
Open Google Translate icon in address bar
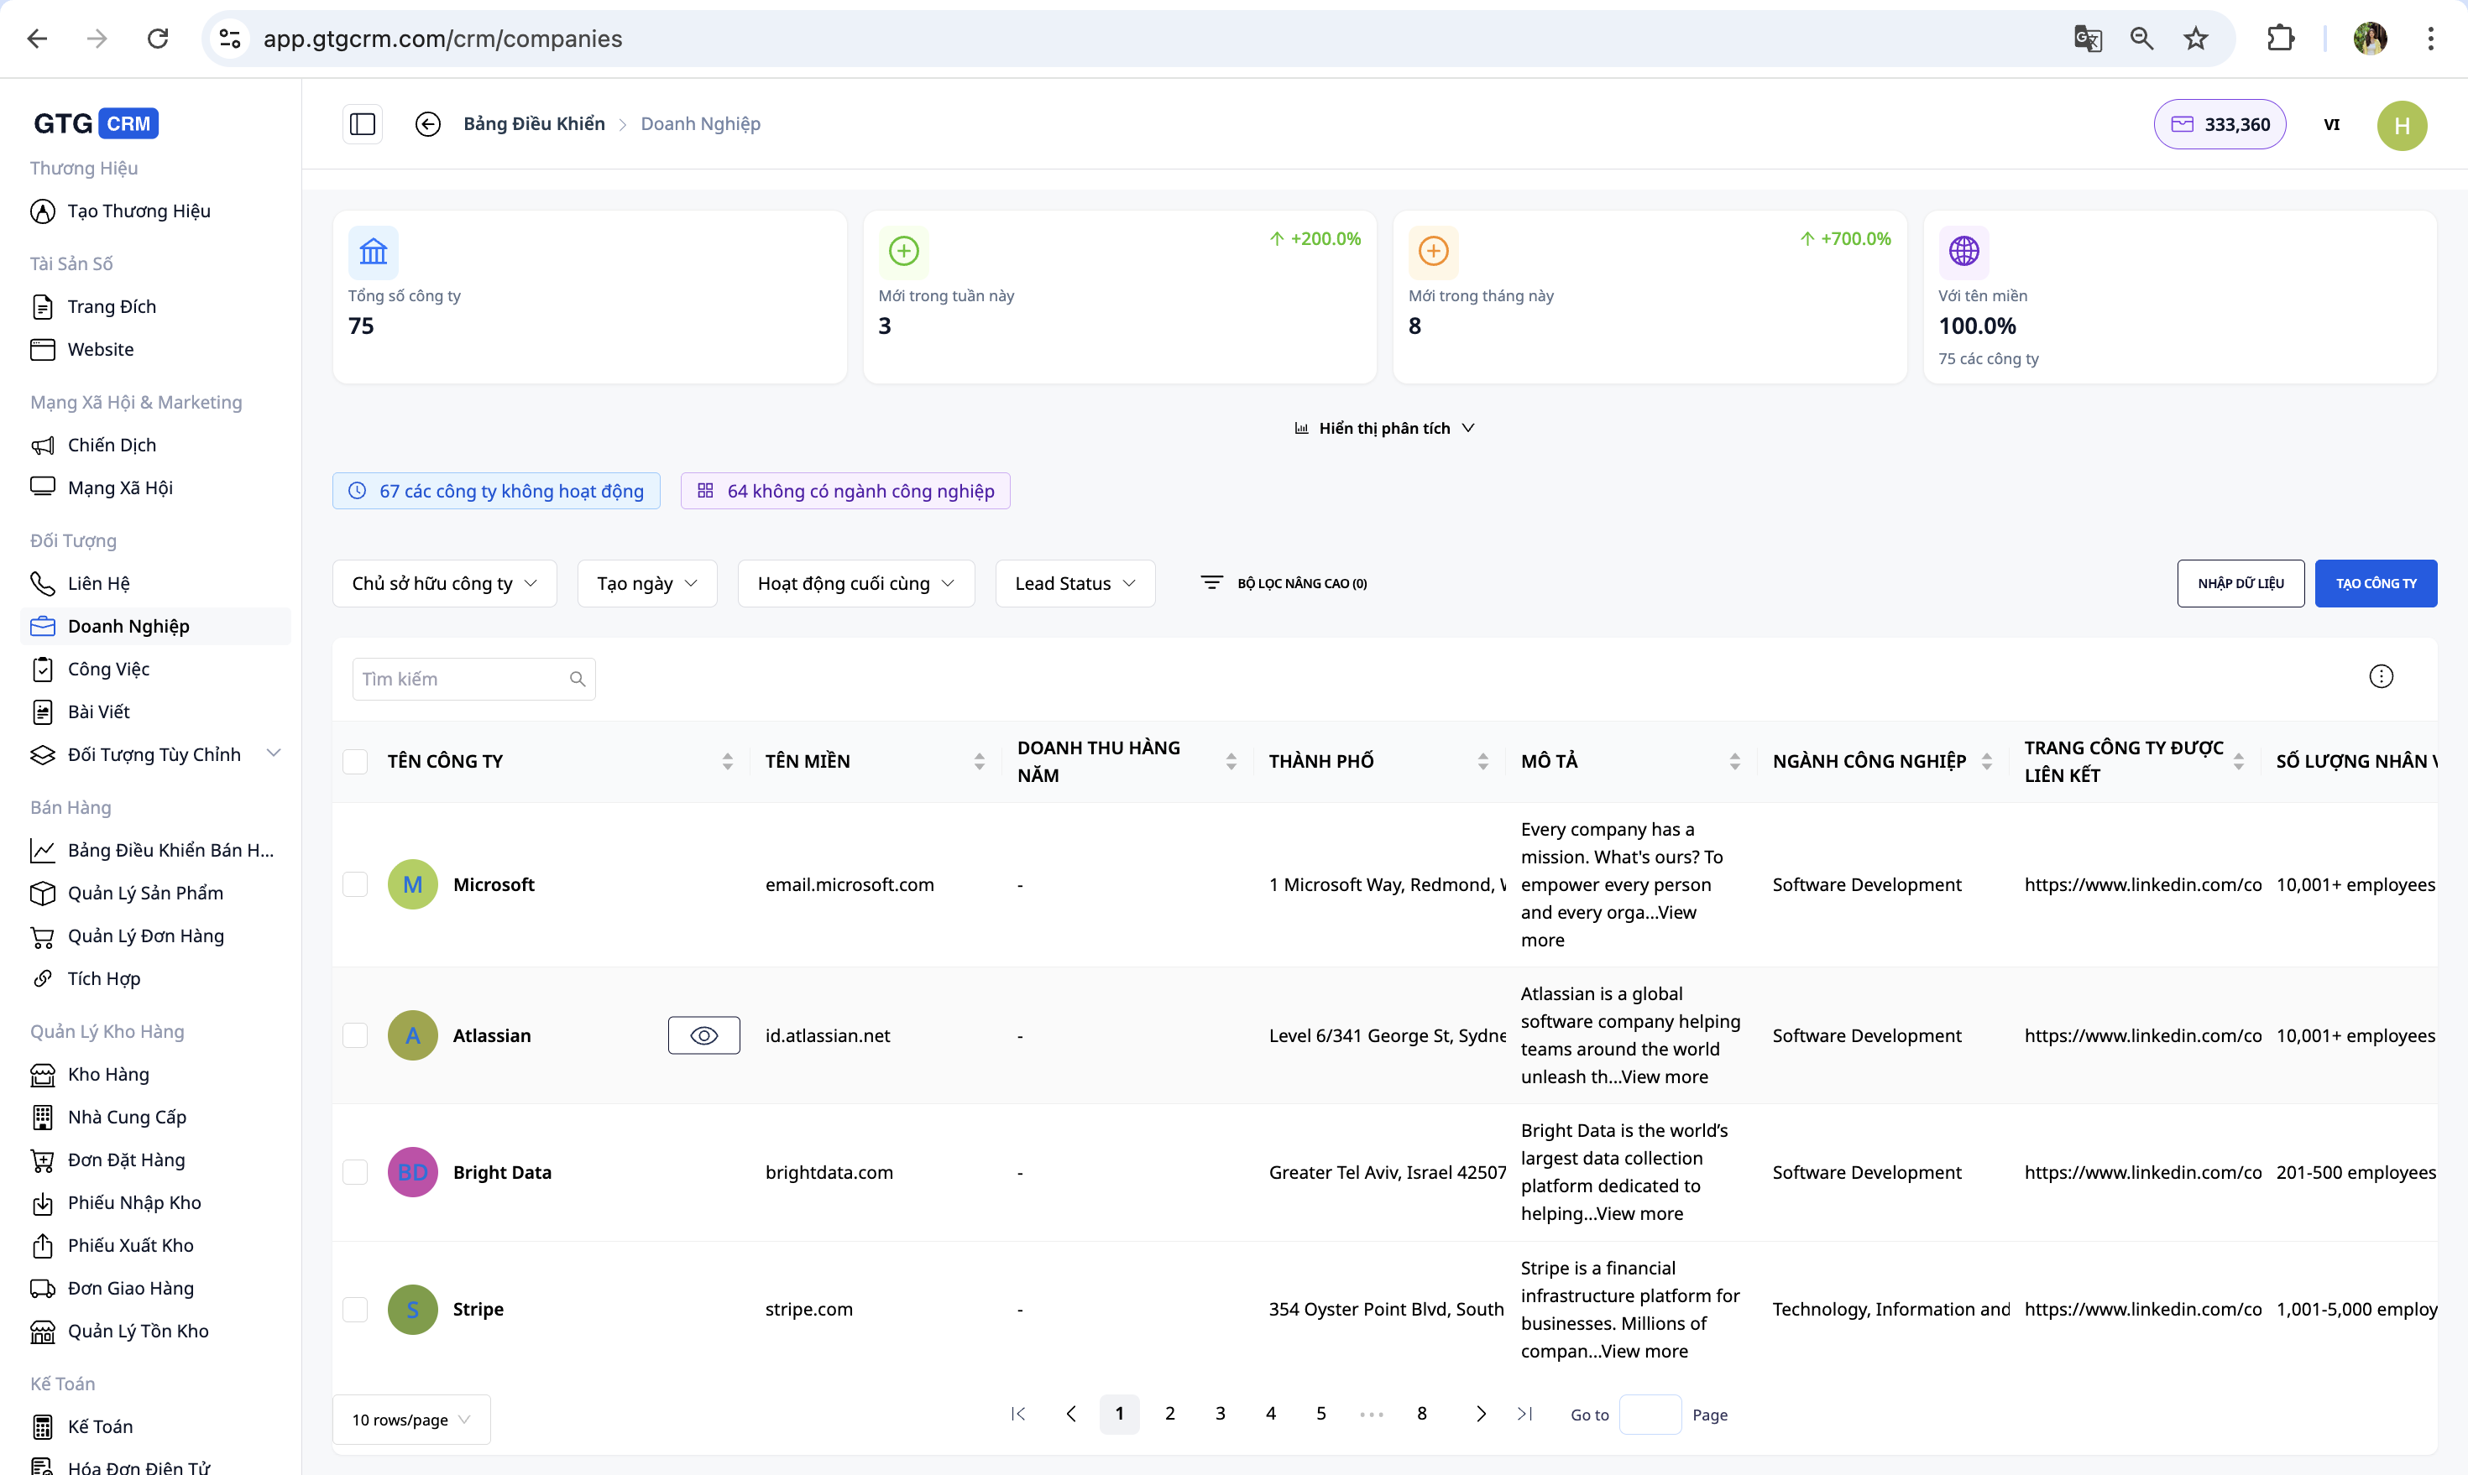[2087, 39]
